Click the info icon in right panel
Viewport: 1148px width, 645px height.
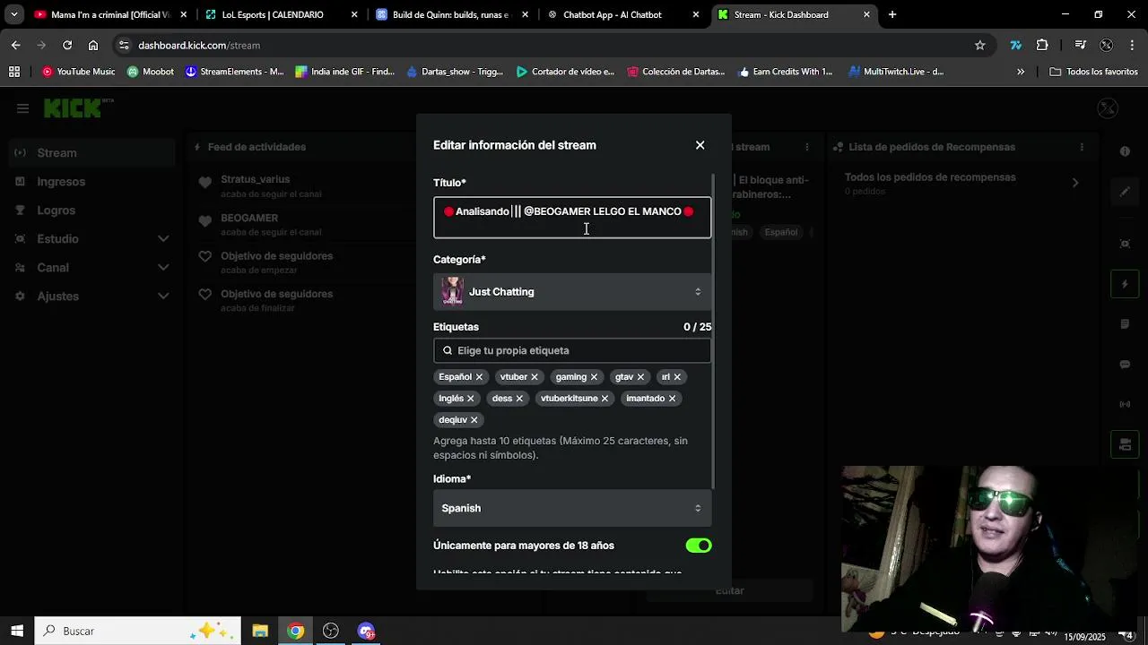1125,151
